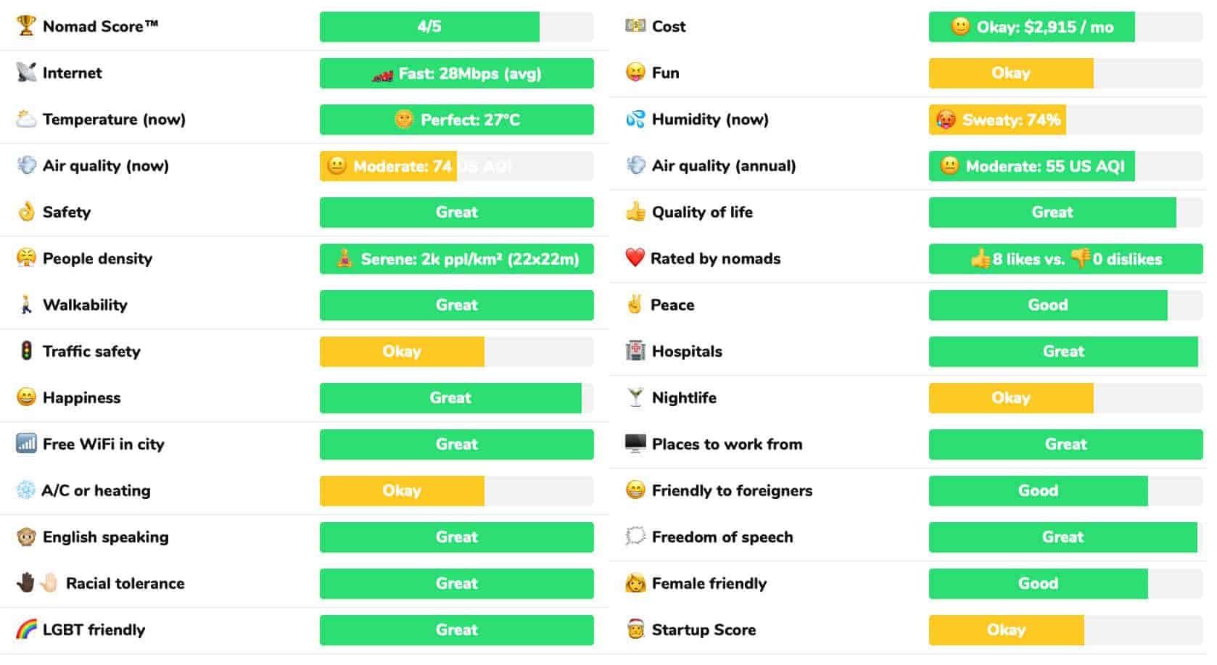
Task: Click the rainbow icon next to LGBT friendly
Action: click(x=26, y=629)
